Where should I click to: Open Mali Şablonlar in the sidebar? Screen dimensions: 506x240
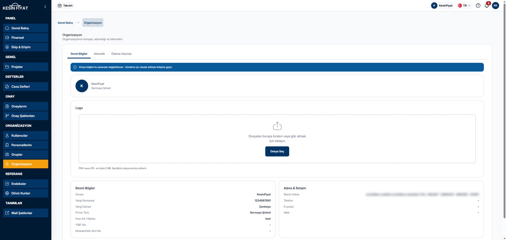25,213
